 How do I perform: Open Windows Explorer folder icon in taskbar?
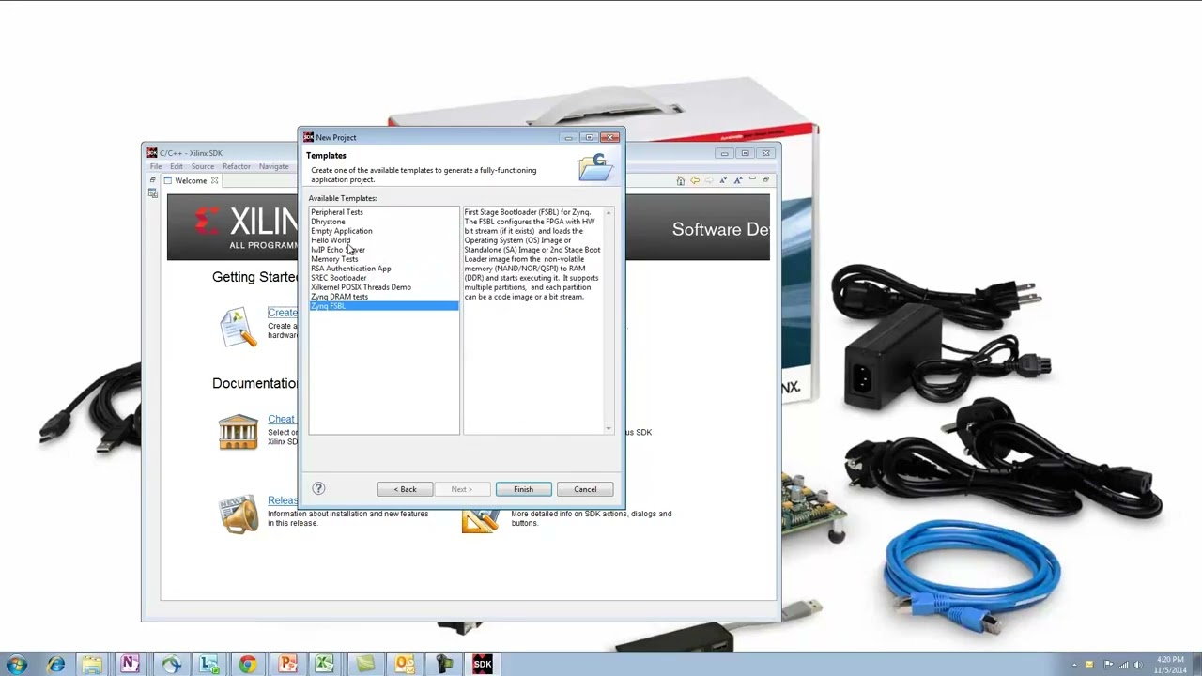click(91, 664)
